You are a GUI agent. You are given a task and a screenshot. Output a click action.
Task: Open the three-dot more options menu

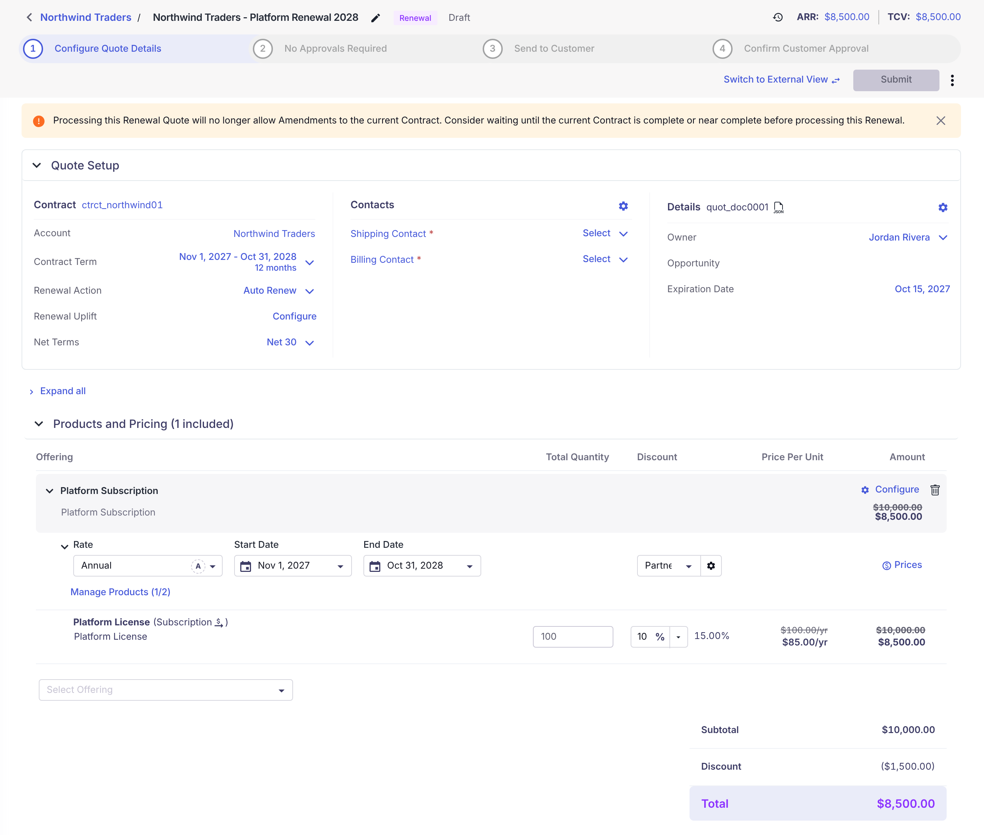pyautogui.click(x=952, y=80)
